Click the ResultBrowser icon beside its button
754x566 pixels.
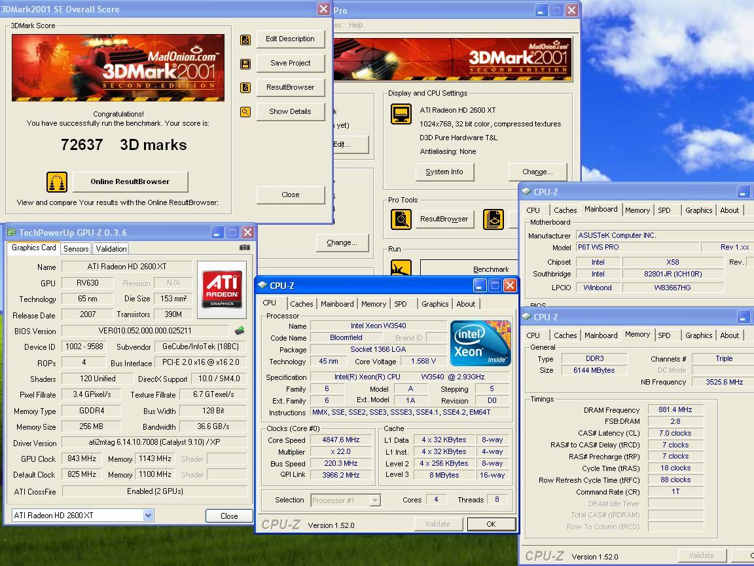pyautogui.click(x=245, y=88)
